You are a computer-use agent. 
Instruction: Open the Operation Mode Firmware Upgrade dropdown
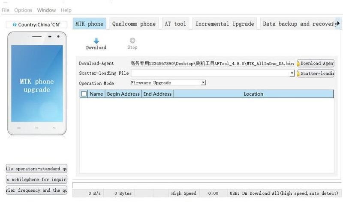[x=203, y=82]
